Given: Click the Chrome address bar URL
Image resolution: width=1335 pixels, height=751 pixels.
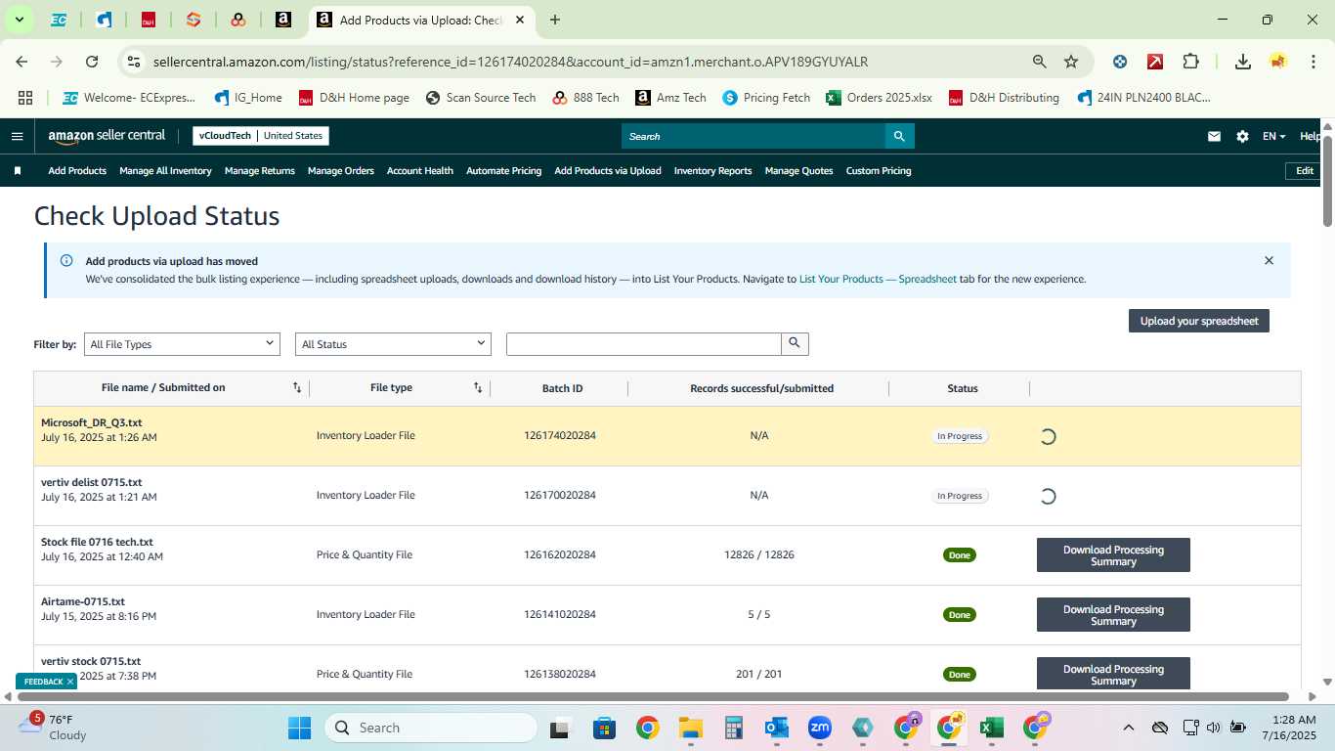Looking at the screenshot, I should pos(510,62).
